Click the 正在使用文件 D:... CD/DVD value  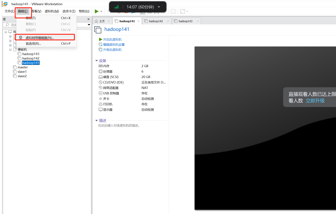(154, 82)
